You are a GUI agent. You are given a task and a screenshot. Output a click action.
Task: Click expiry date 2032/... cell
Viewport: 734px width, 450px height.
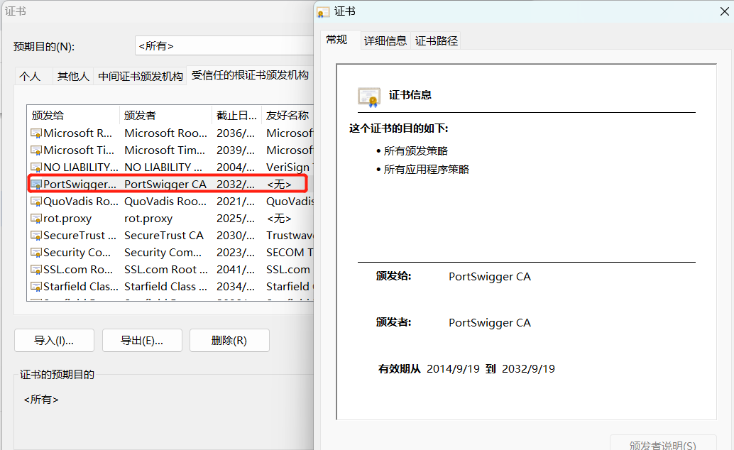coord(236,185)
